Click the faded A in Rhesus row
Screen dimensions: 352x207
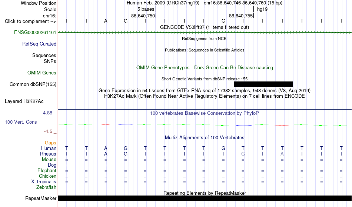[x=282, y=154]
